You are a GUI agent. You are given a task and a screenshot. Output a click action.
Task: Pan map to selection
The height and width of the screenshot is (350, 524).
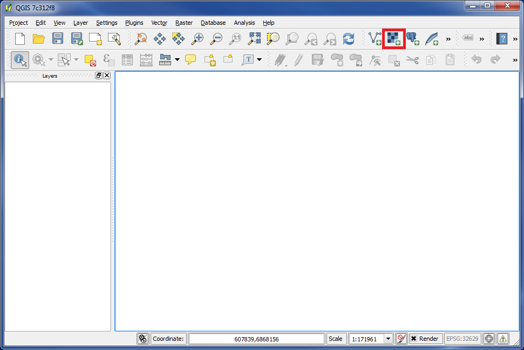click(x=178, y=38)
